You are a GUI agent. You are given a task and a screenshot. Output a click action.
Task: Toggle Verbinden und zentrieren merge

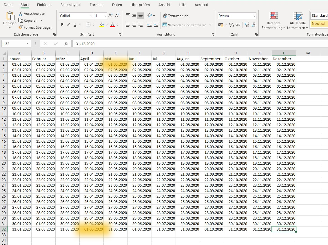[x=184, y=25]
